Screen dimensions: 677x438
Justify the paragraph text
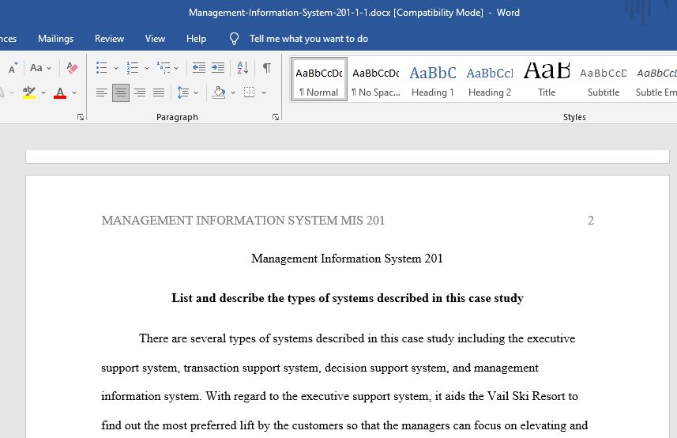(x=159, y=93)
